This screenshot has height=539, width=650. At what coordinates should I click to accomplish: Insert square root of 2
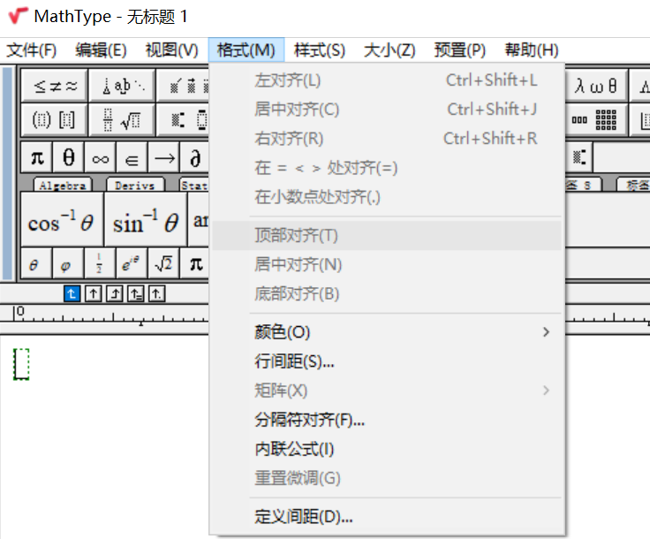click(x=163, y=262)
